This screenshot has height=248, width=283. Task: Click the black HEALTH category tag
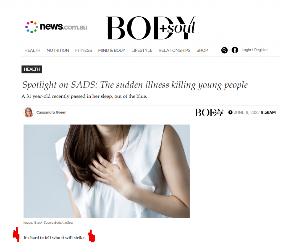32,69
